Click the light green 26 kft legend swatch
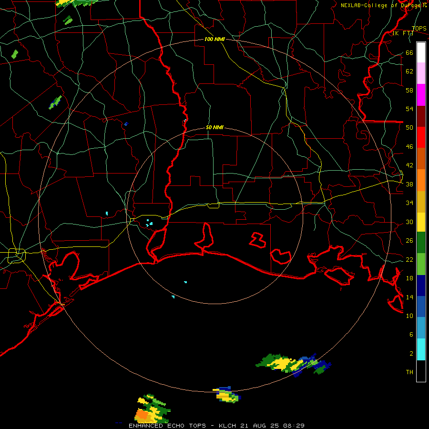 [x=421, y=264]
